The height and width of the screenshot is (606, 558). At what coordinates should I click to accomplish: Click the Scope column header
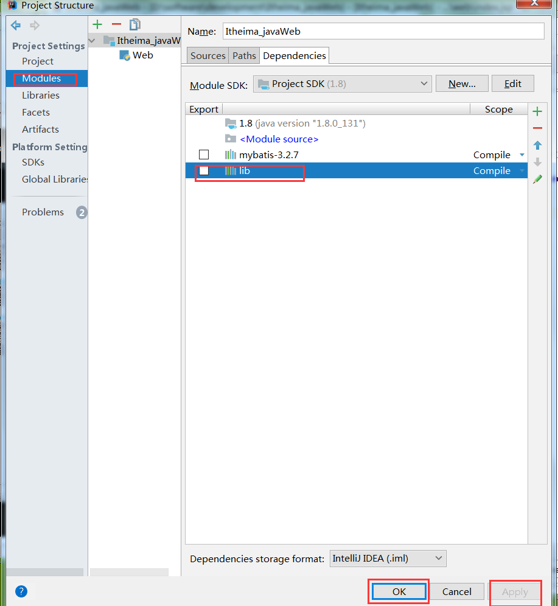[x=498, y=110]
